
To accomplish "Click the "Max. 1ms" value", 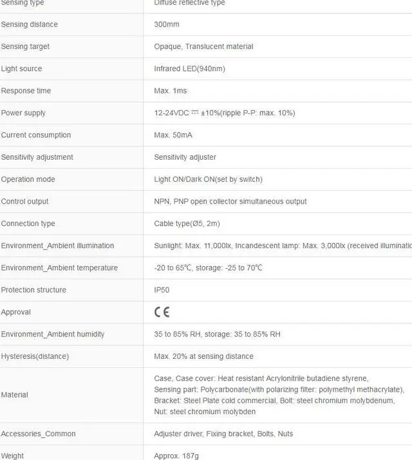I will click(x=170, y=91).
